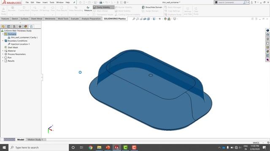Screen dimensions: 270x151
Task: Click the Type here to search box
Action: coord(38,147)
